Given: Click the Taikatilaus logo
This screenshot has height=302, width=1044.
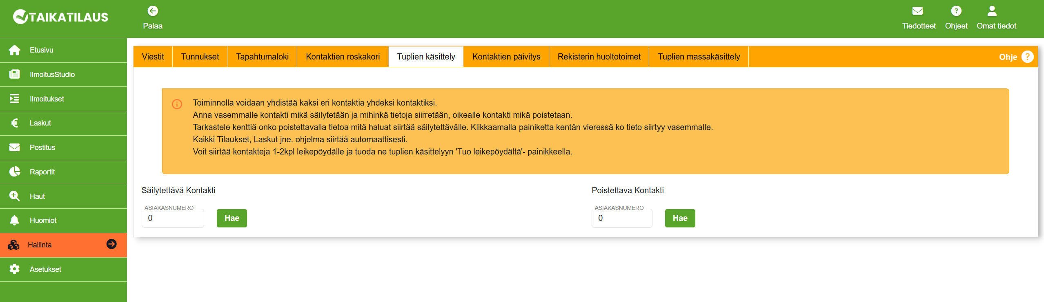Looking at the screenshot, I should tap(61, 17).
